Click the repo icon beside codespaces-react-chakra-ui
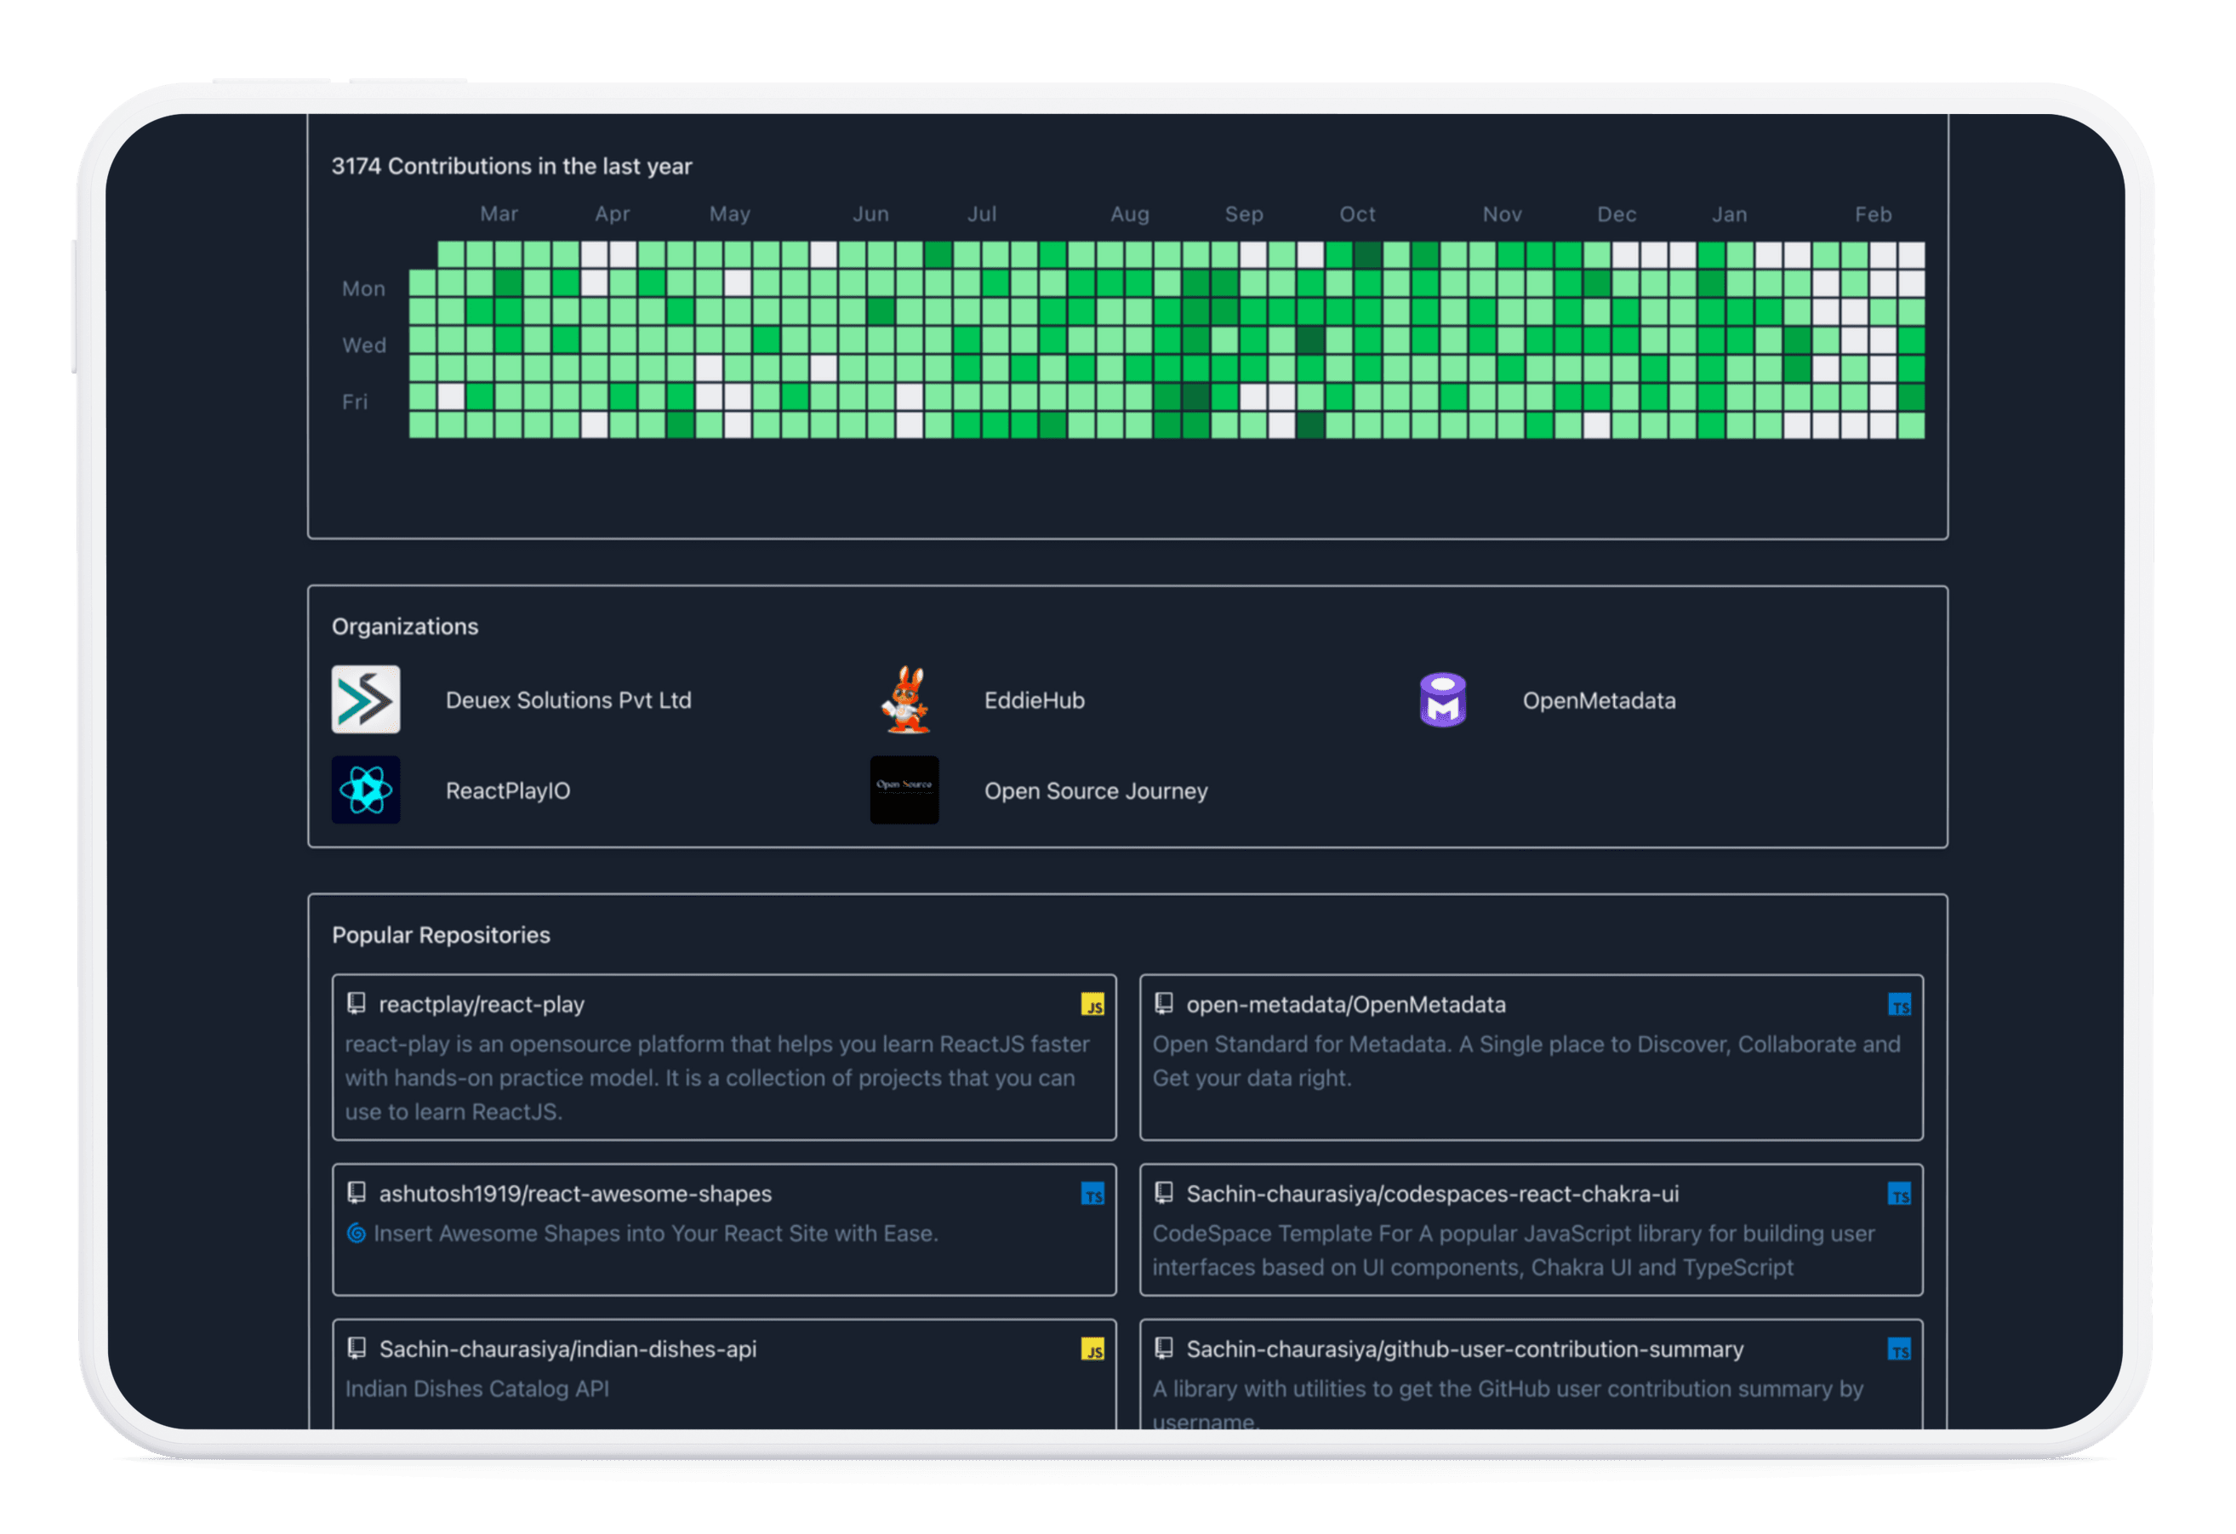Screen dimensions: 2236x1534 point(1163,1194)
